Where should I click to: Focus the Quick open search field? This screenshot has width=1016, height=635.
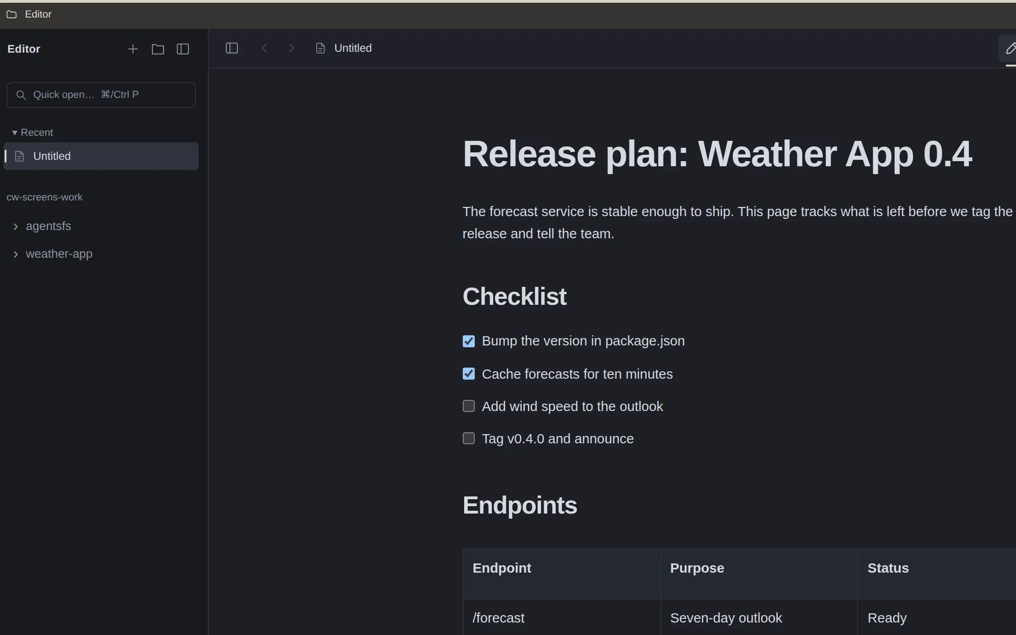(101, 95)
